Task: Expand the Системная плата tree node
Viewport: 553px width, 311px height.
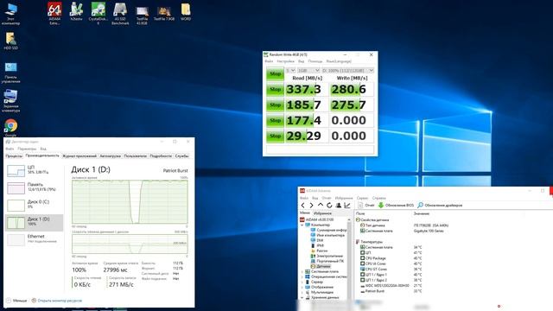Action: click(x=302, y=271)
